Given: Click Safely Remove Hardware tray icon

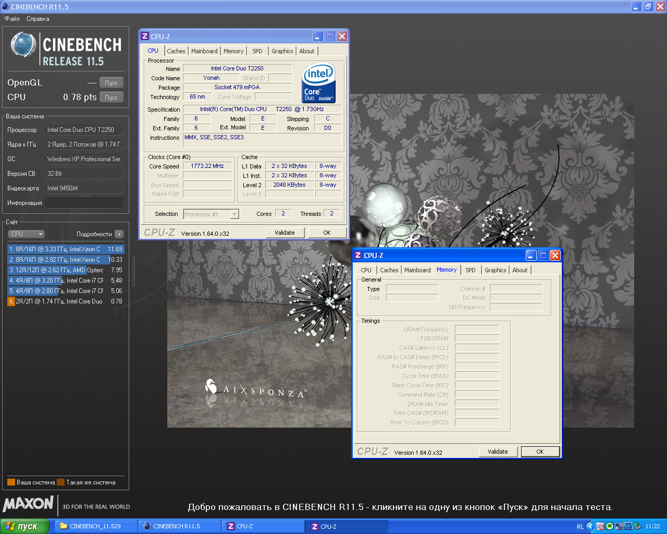Looking at the screenshot, I should pyautogui.click(x=637, y=527).
